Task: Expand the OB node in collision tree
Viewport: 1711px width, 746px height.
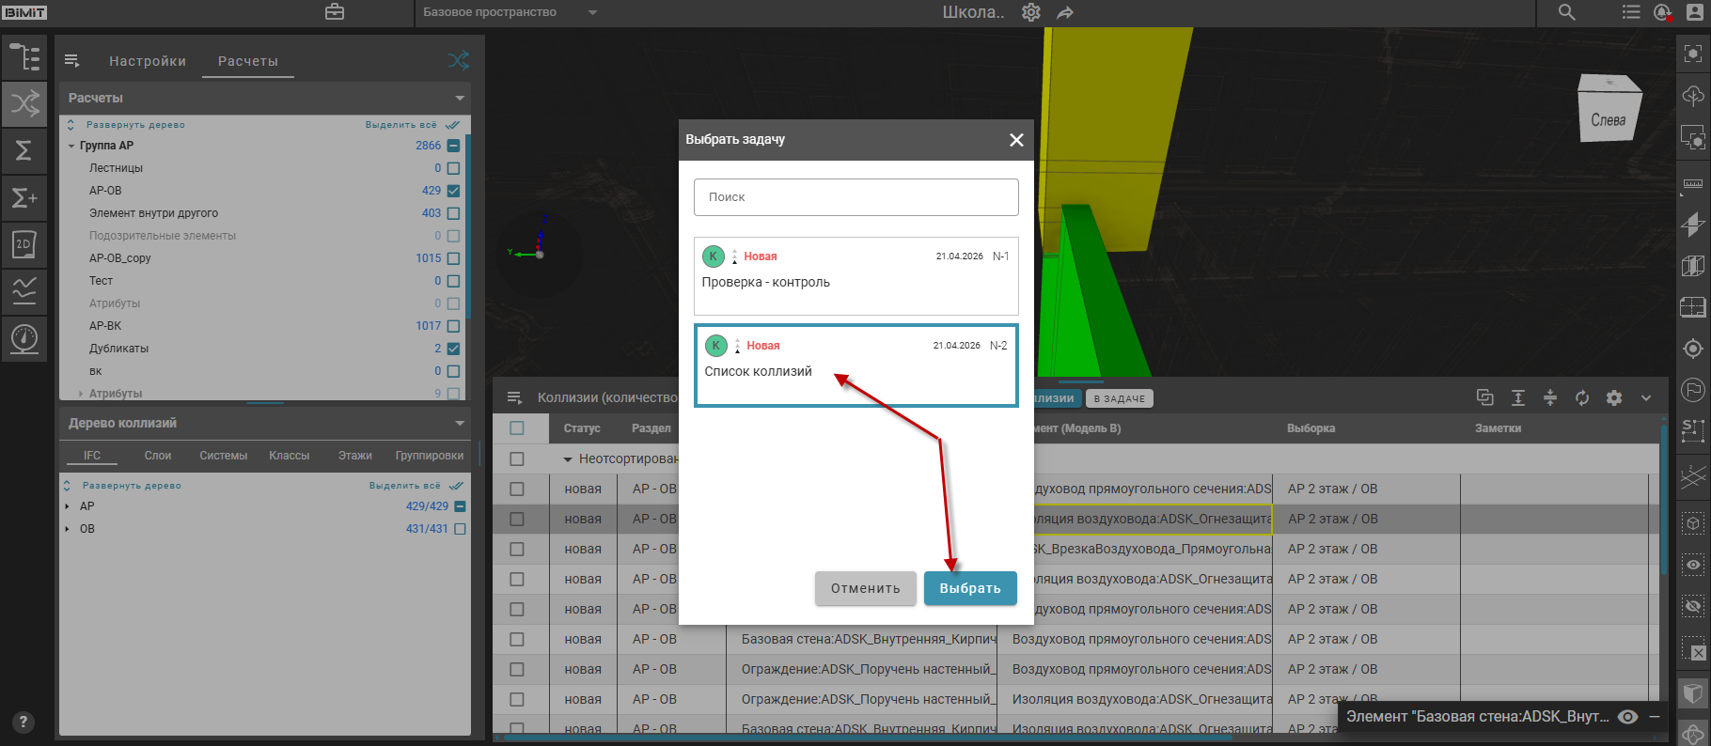Action: pos(67,529)
